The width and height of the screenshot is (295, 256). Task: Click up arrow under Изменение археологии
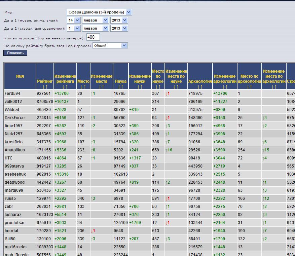(226, 87)
